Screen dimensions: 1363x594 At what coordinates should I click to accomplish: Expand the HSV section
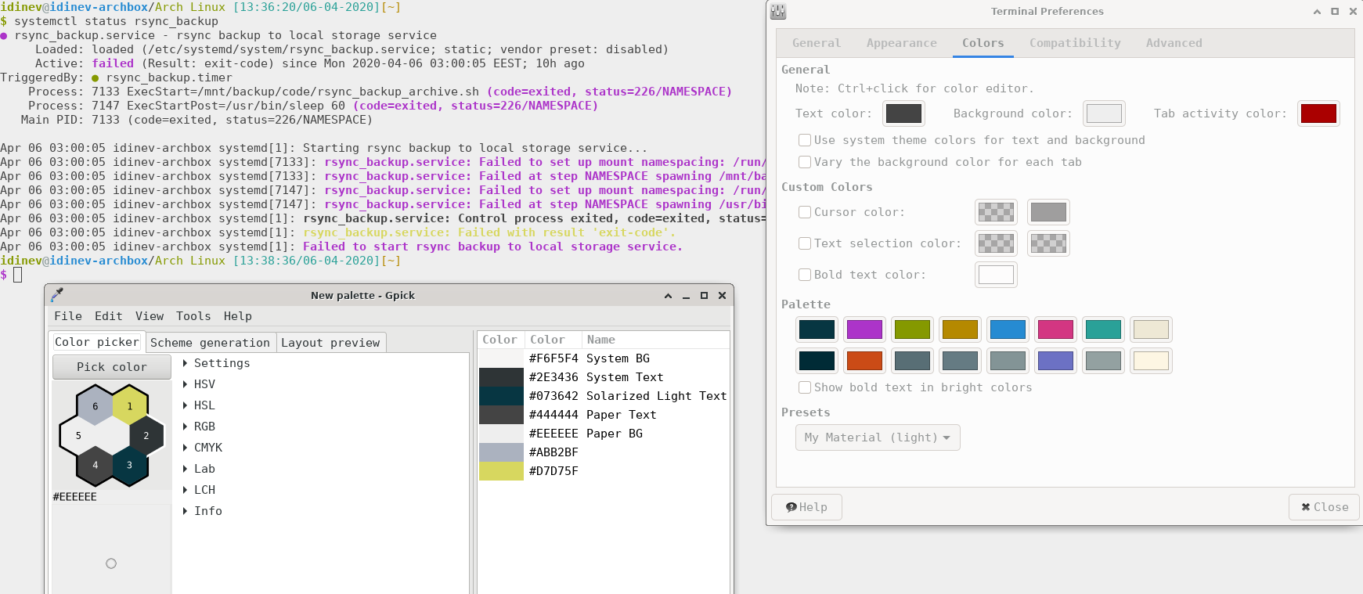click(186, 384)
